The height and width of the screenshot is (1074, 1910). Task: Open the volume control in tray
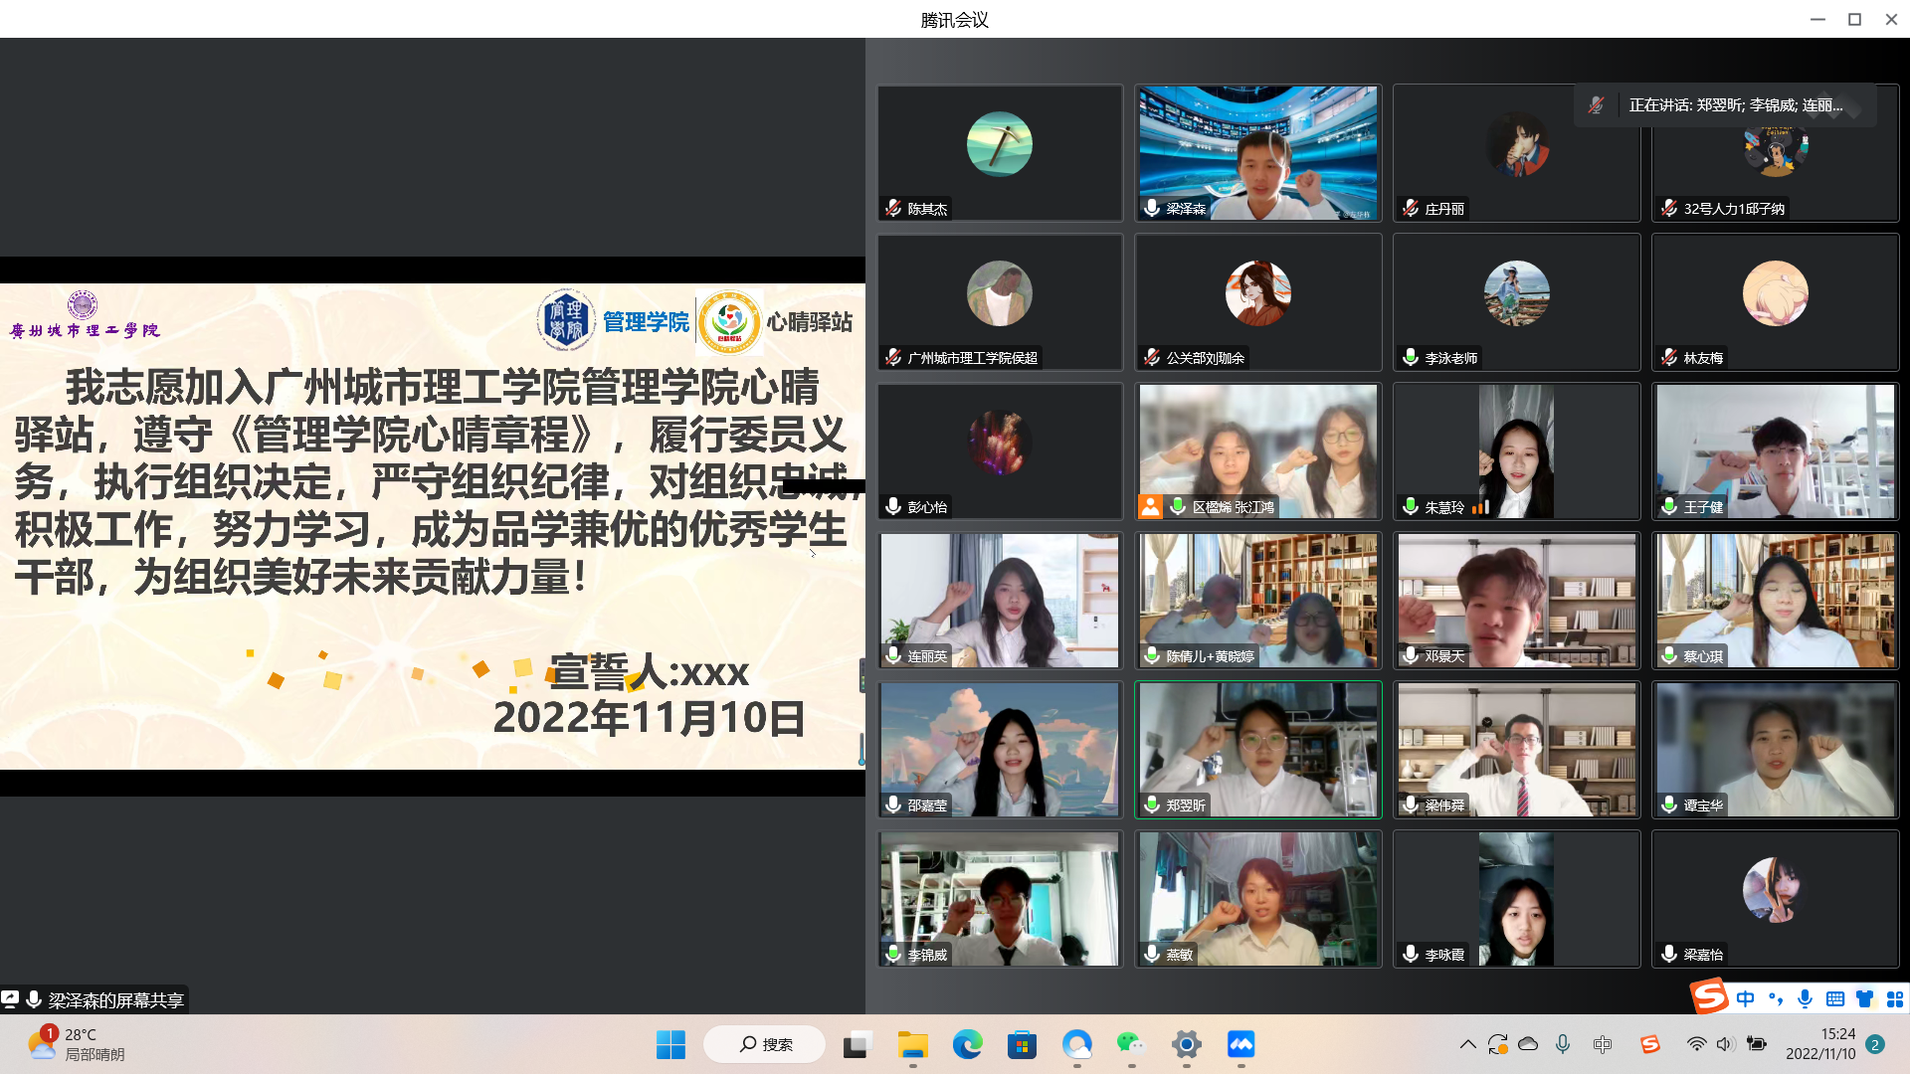[x=1725, y=1044]
